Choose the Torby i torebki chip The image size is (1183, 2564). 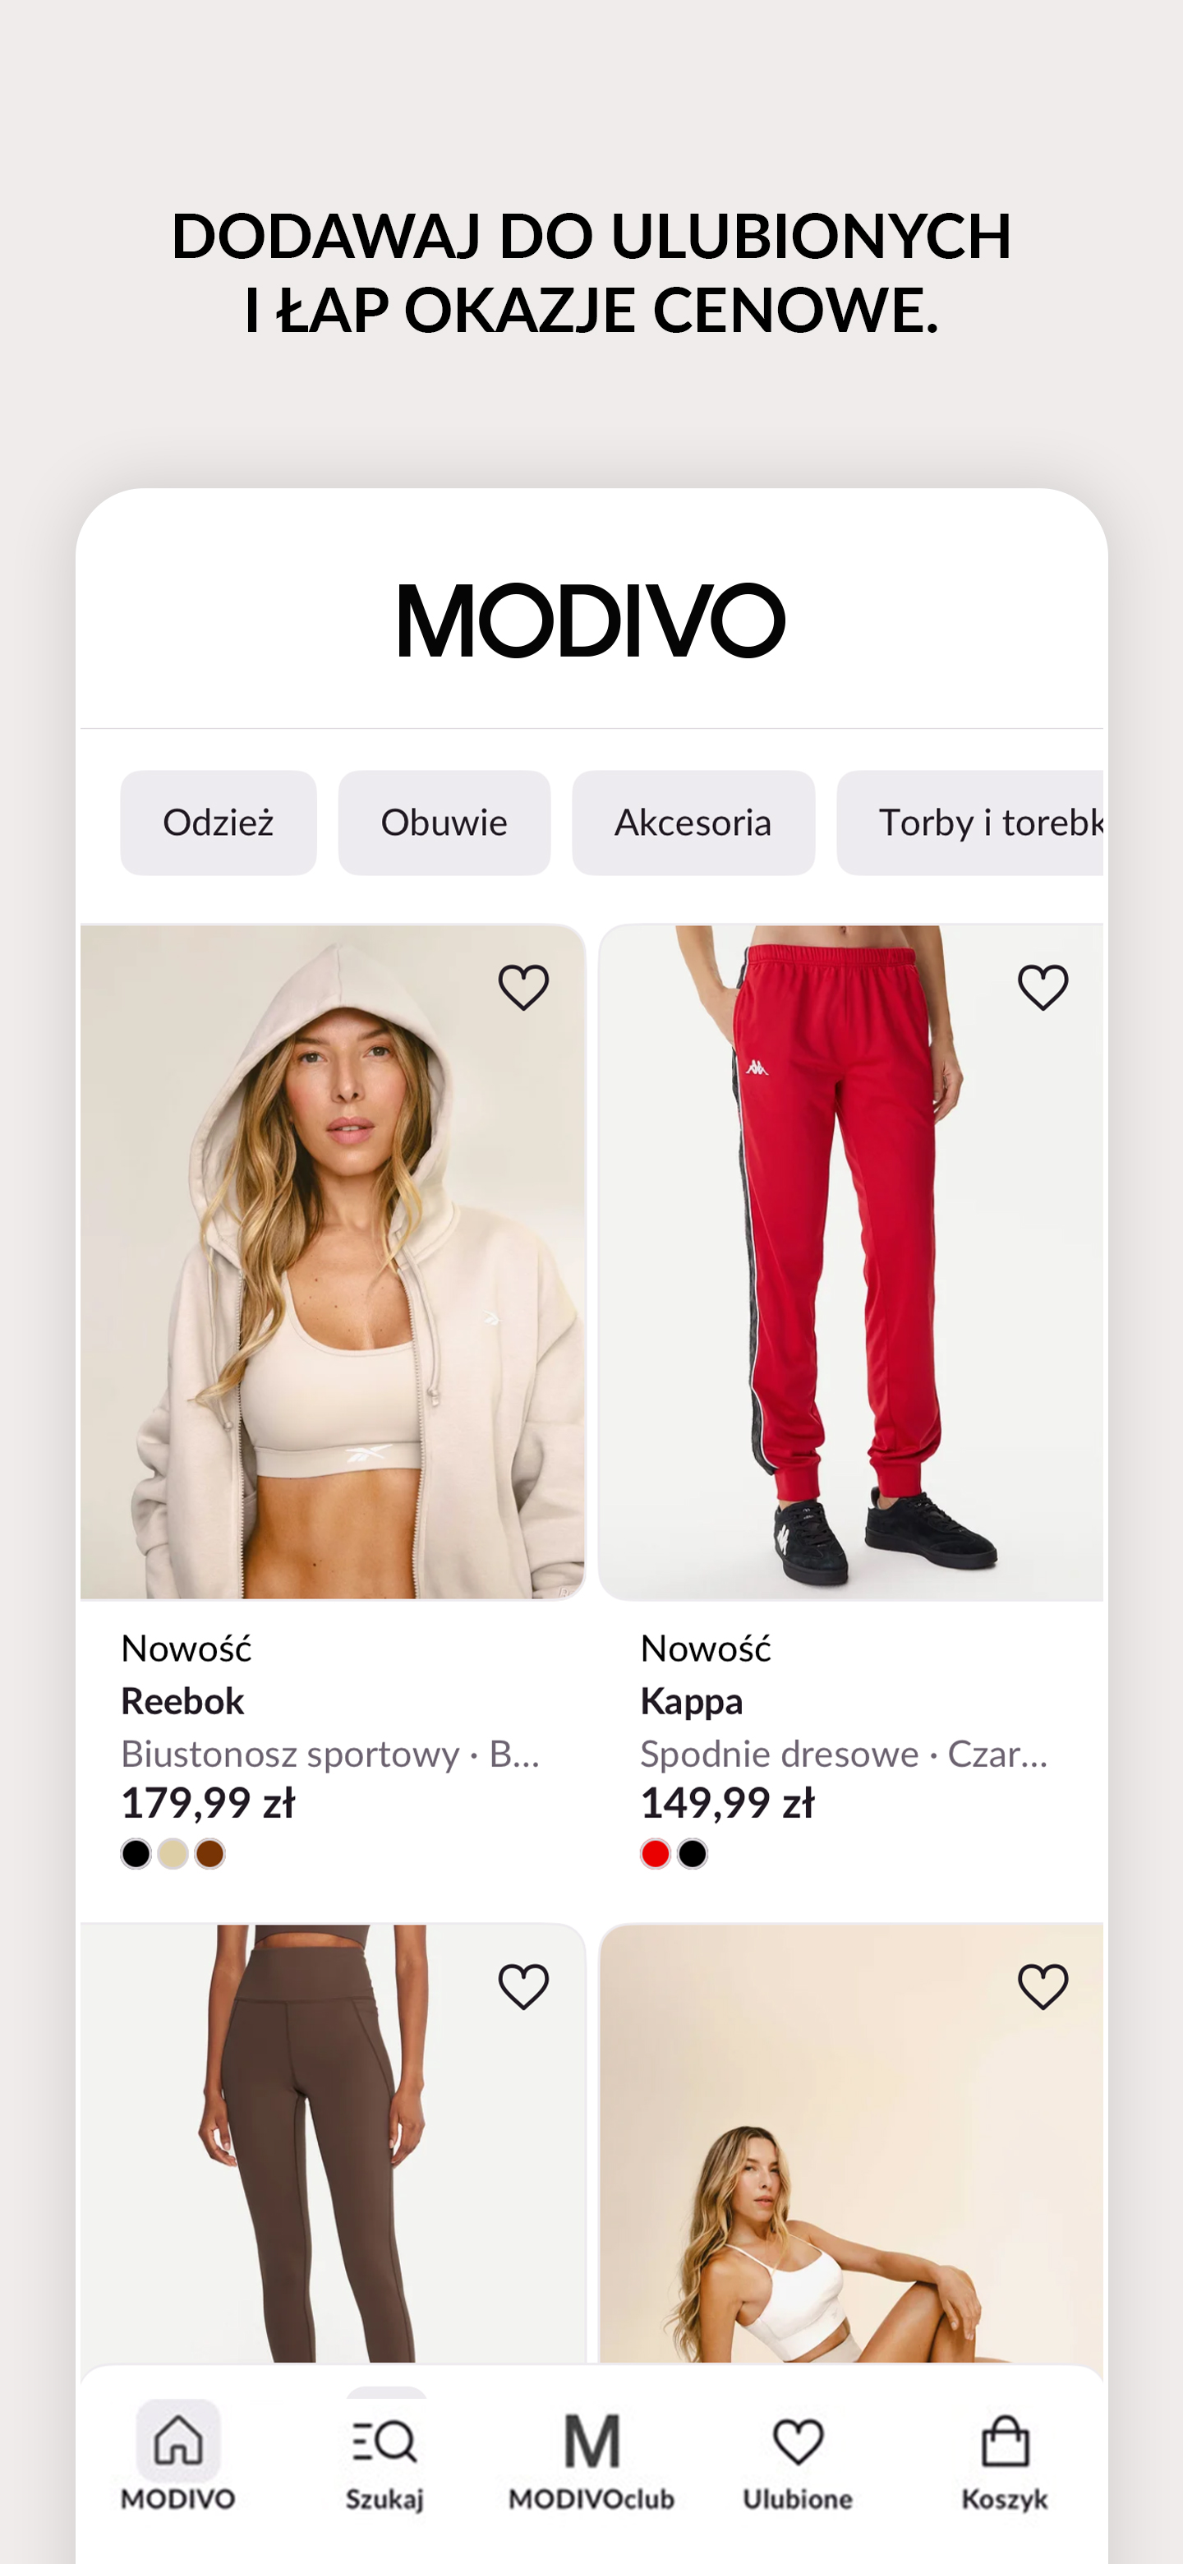point(971,823)
